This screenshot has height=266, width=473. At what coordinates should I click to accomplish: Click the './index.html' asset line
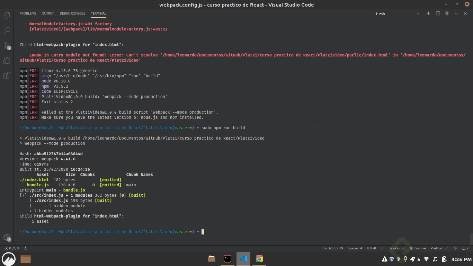[70, 180]
